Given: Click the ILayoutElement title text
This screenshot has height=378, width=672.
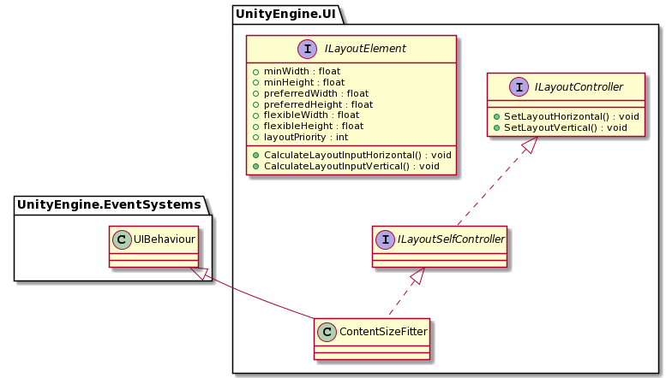Looking at the screenshot, I should (365, 49).
